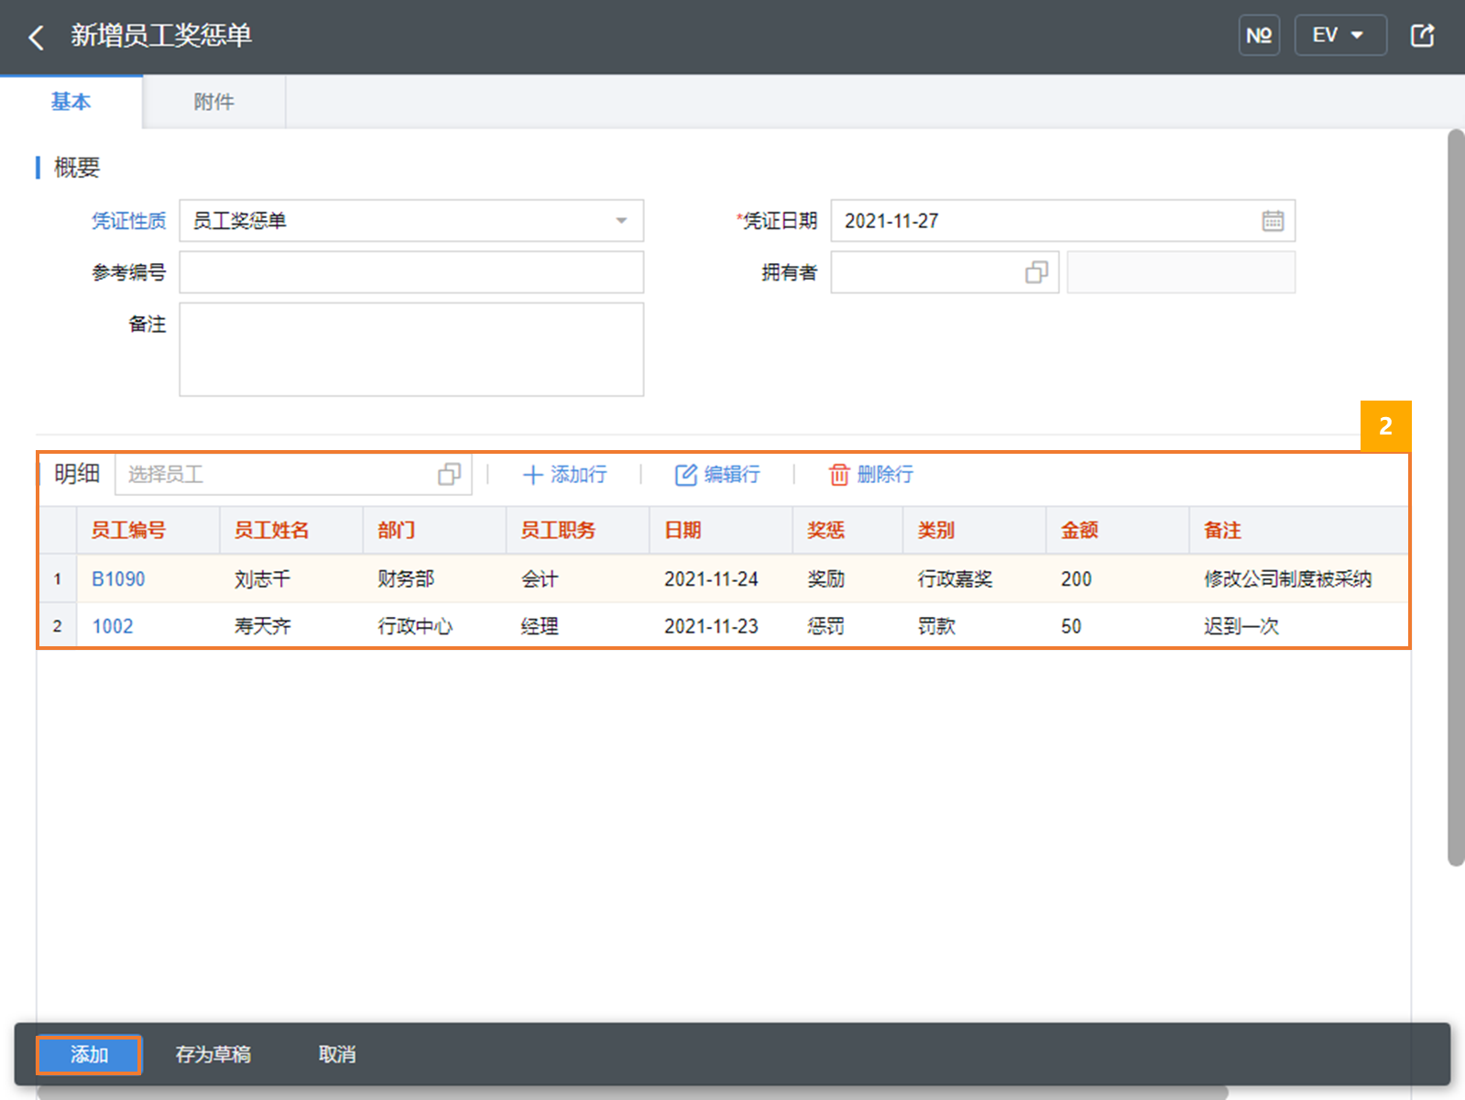Click the export/share icon in header
1465x1100 pixels.
(x=1422, y=36)
